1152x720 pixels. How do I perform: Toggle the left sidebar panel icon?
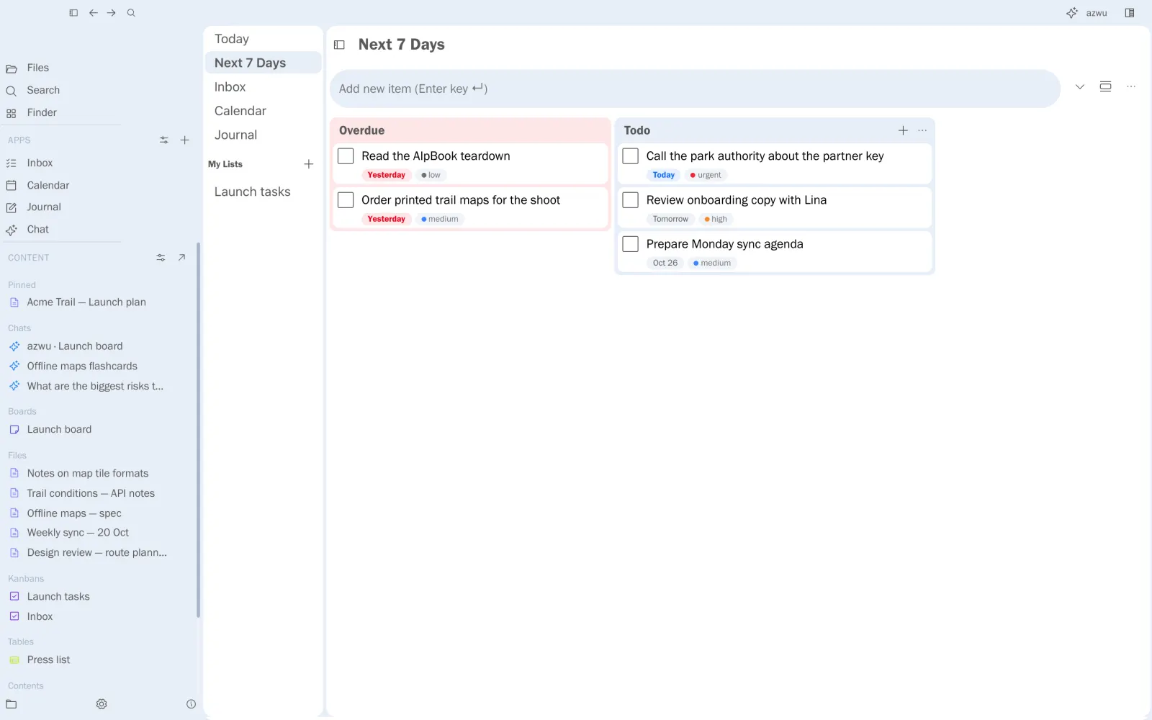[x=73, y=13]
